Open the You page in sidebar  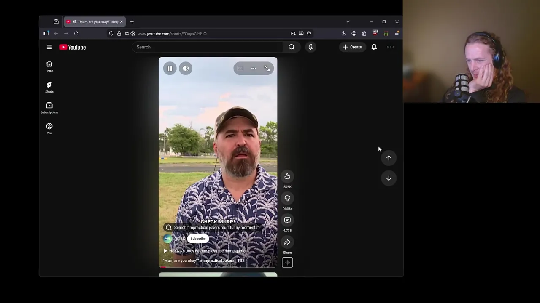point(49,128)
